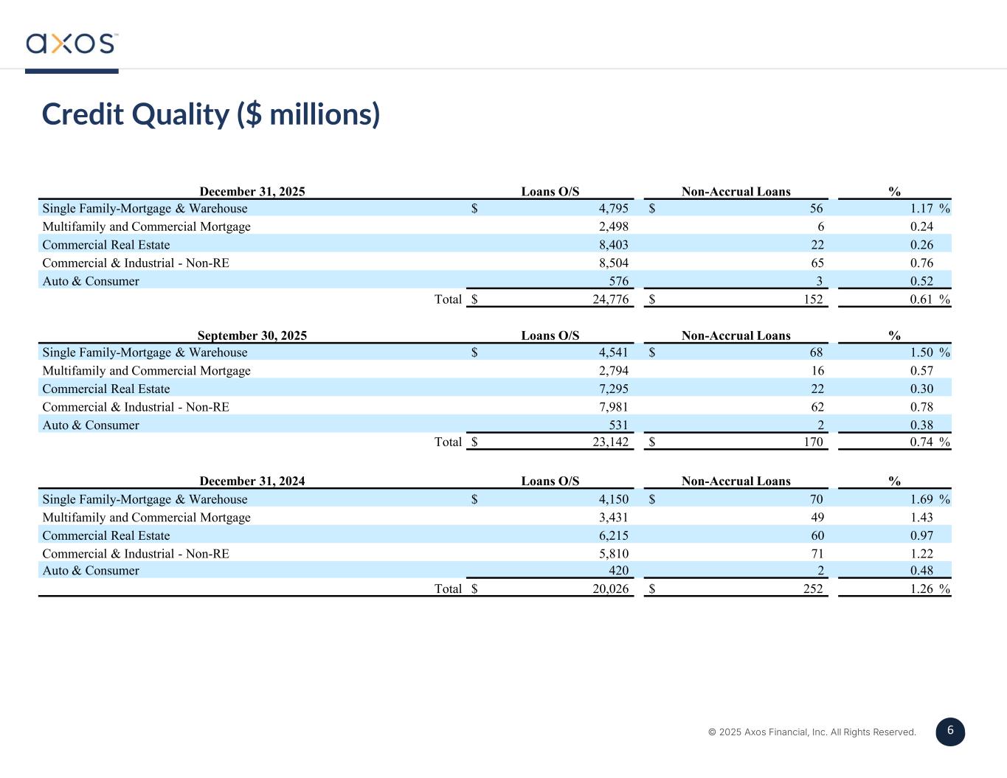This screenshot has width=1007, height=778.
Task: Click the 7,295 Commercial Real Estate loans value
Action: pos(613,389)
